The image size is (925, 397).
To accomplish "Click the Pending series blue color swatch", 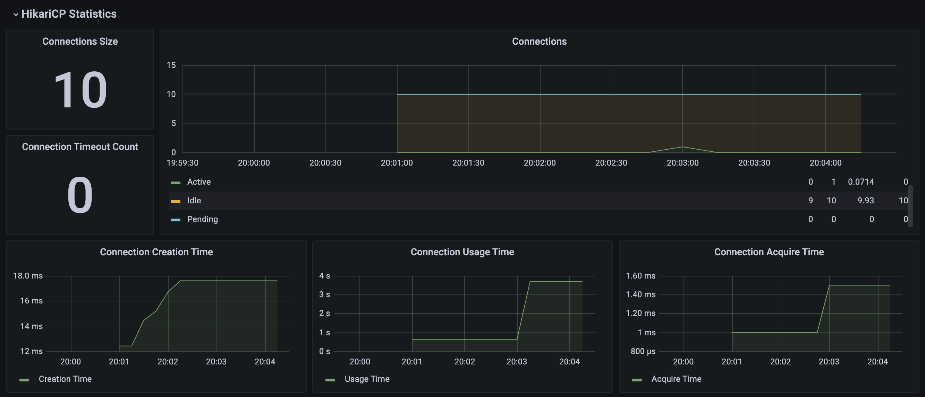I will (175, 220).
